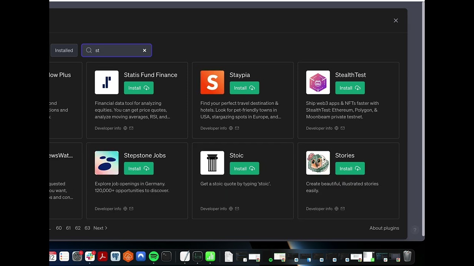474x266 pixels.
Task: Open the About plugins link
Action: point(384,228)
